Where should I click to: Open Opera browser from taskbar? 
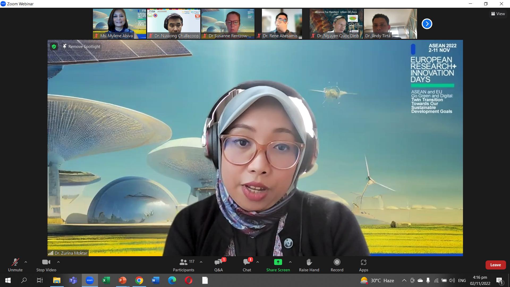click(189, 280)
